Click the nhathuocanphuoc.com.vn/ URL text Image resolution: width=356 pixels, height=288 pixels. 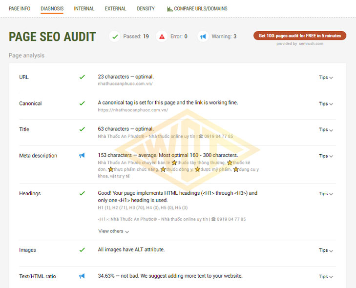[x=125, y=84]
